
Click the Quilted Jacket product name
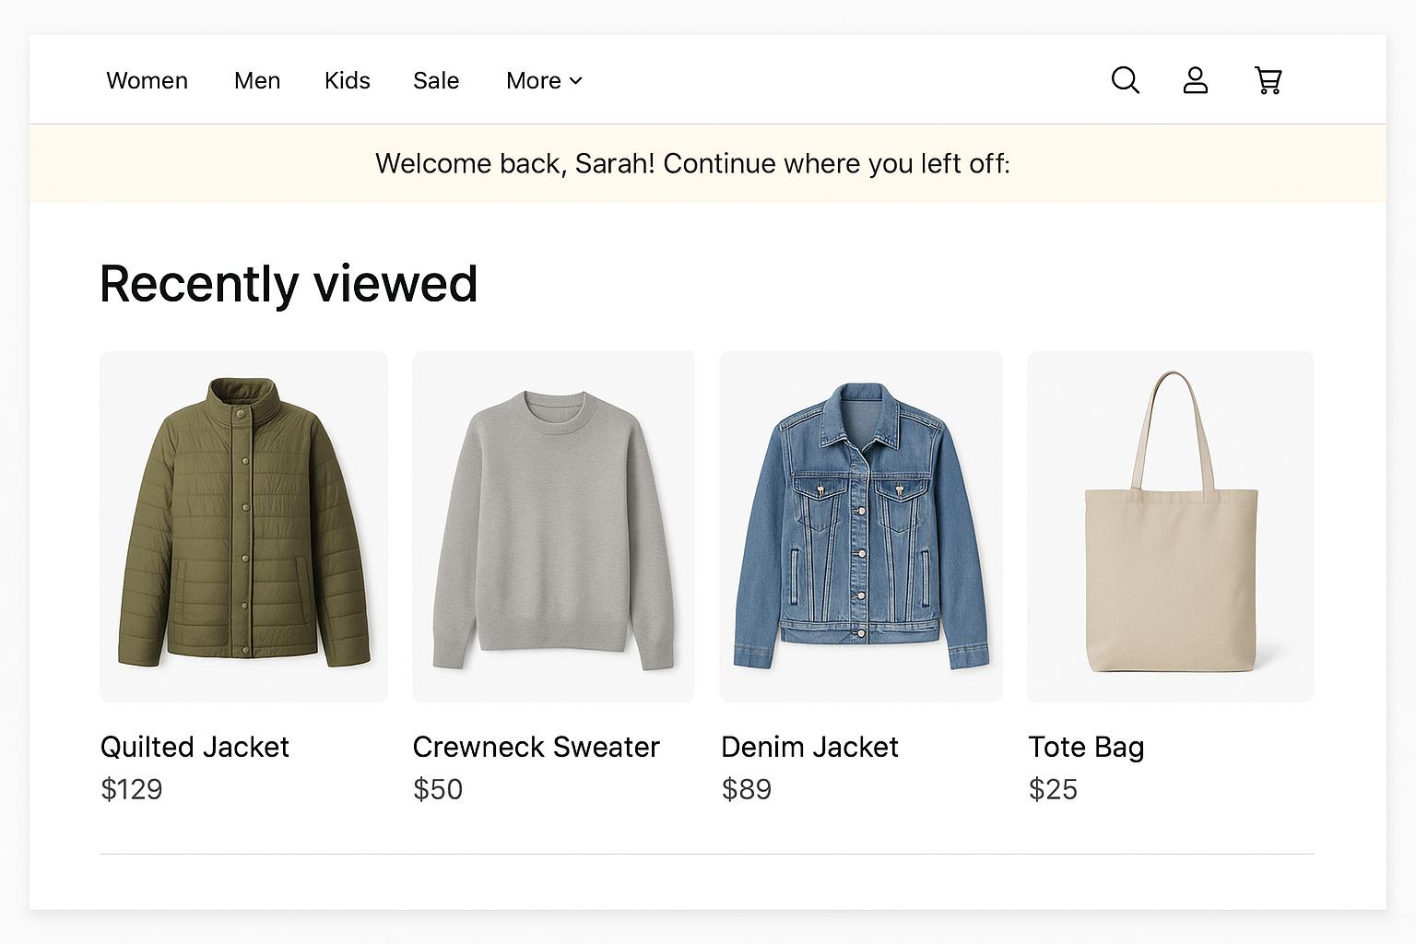tap(195, 747)
